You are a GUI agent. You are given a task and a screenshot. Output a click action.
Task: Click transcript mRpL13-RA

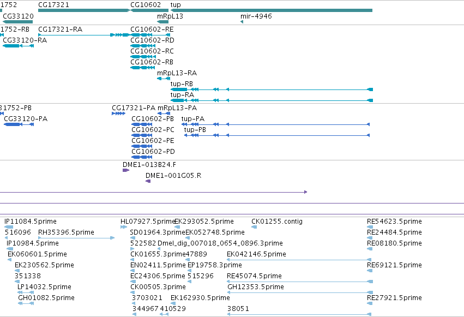(x=164, y=79)
